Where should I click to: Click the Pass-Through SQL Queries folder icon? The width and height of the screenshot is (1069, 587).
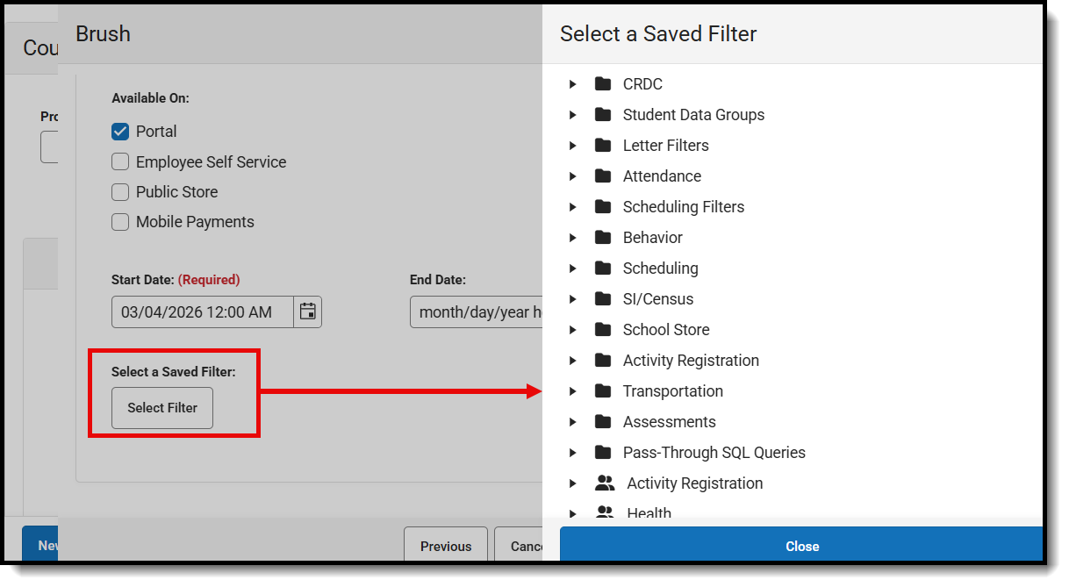tap(603, 452)
